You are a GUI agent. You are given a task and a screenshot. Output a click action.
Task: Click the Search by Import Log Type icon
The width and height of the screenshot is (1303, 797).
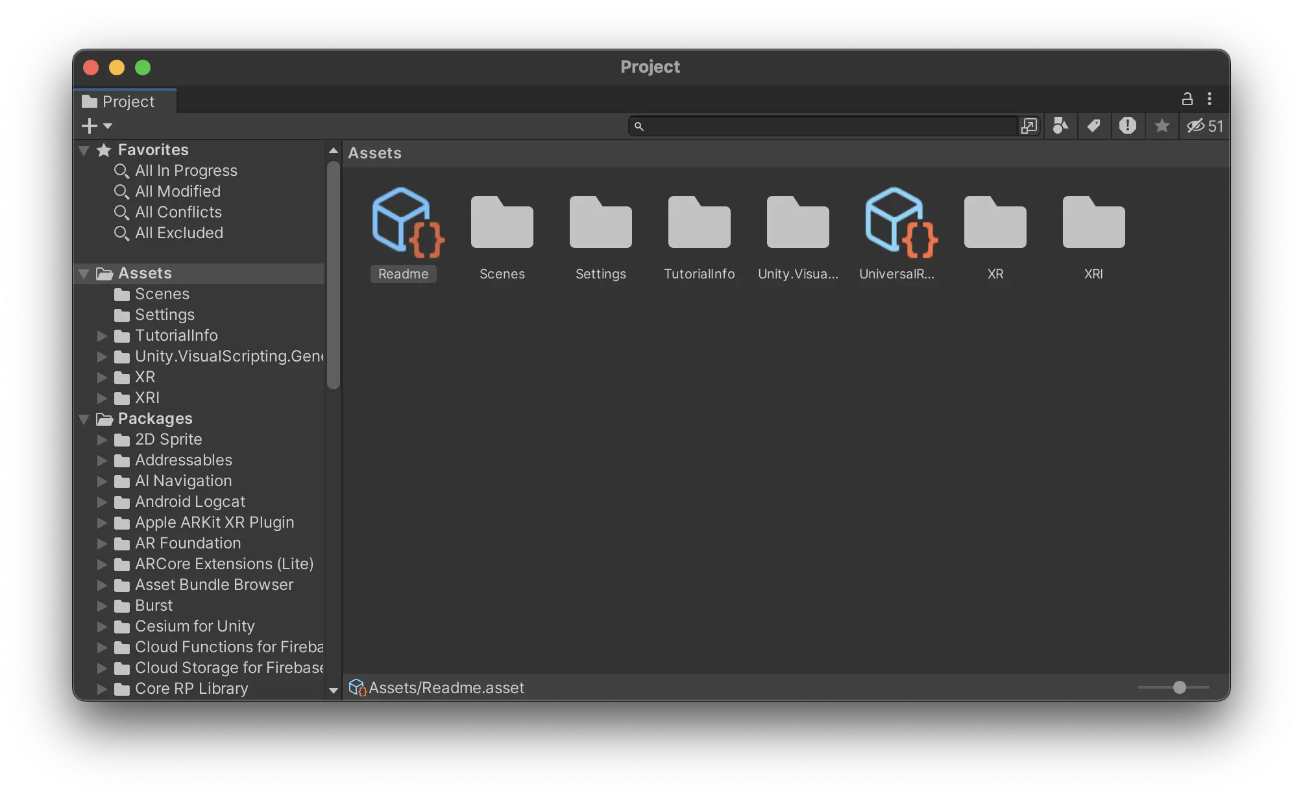click(1128, 126)
